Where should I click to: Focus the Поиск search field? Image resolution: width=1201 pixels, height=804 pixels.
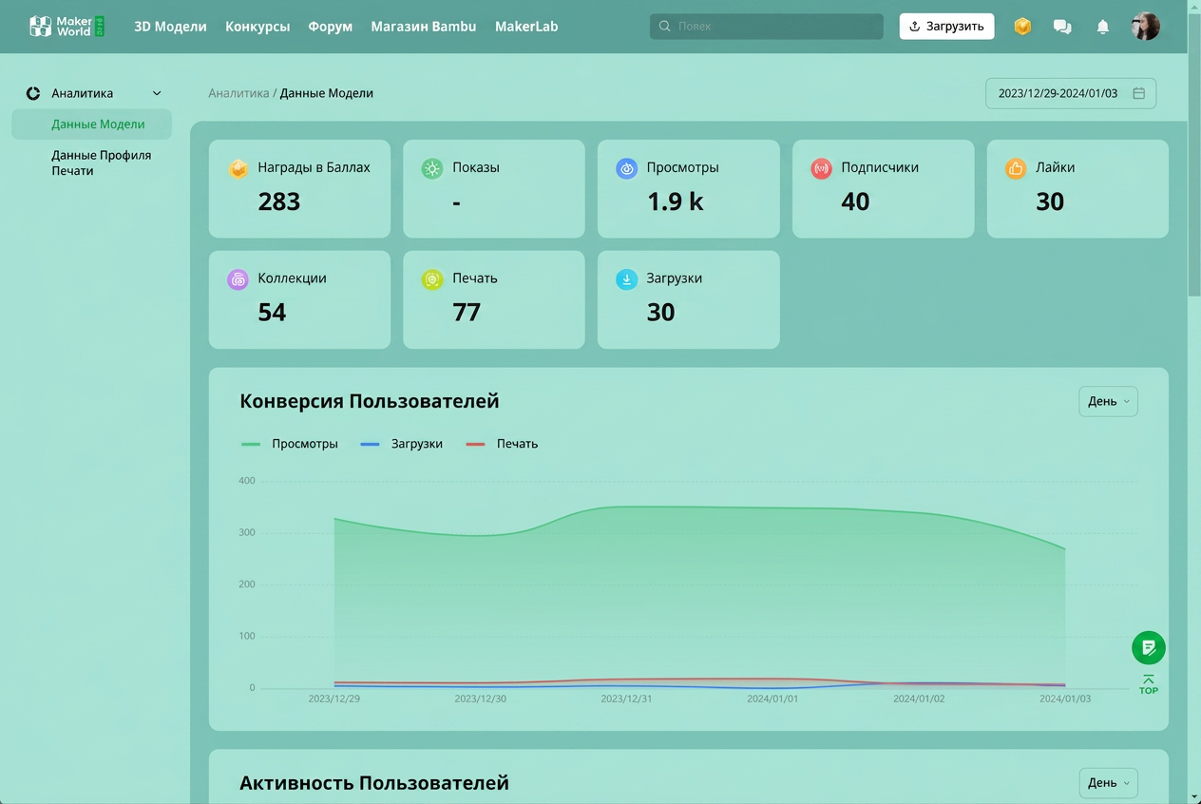pyautogui.click(x=766, y=27)
